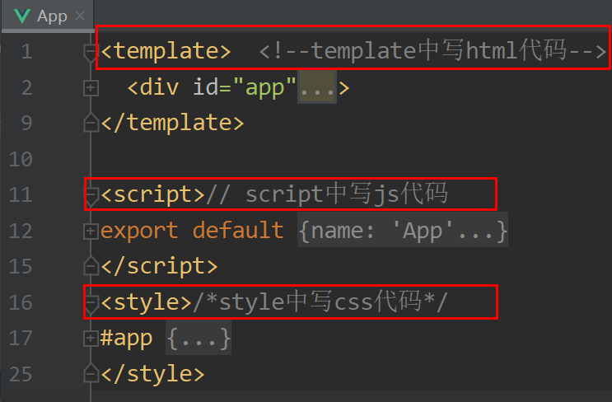The height and width of the screenshot is (402, 612).
Task: Place cursor in opening <script> tag
Action: pos(152,194)
